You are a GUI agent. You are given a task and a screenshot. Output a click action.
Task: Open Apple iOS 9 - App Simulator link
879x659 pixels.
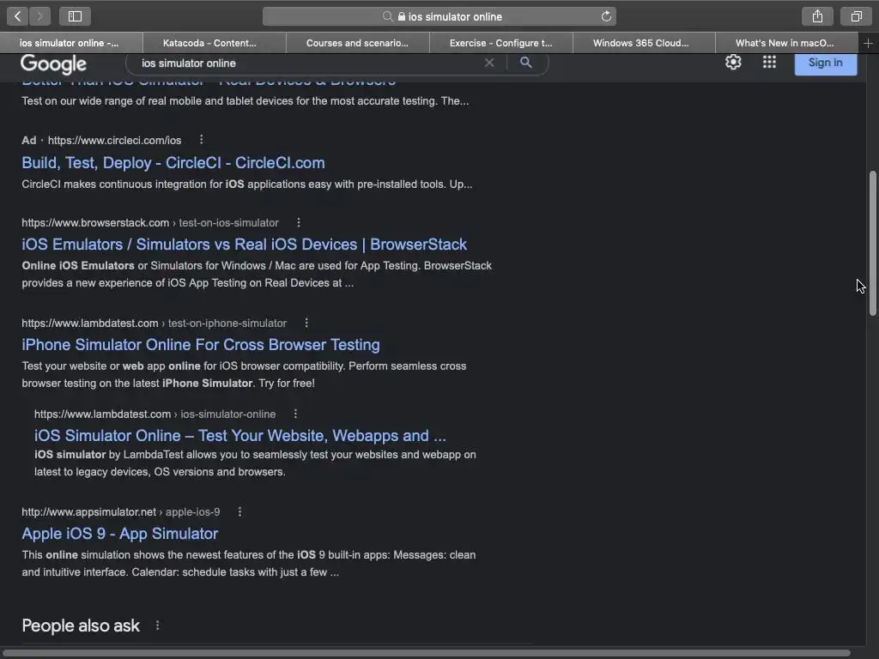tap(120, 534)
